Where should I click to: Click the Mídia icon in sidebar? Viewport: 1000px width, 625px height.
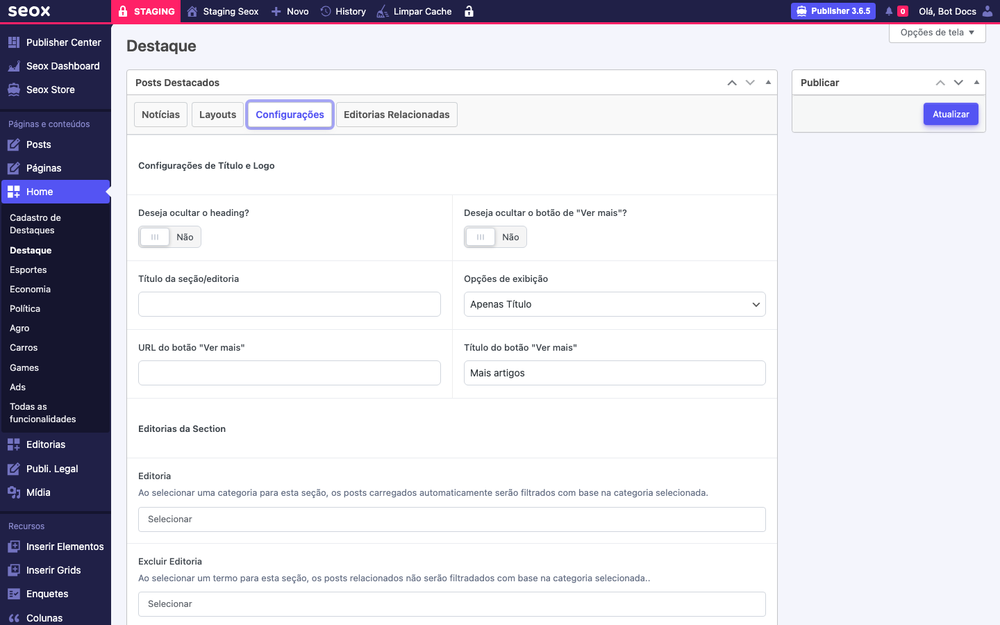tap(14, 492)
